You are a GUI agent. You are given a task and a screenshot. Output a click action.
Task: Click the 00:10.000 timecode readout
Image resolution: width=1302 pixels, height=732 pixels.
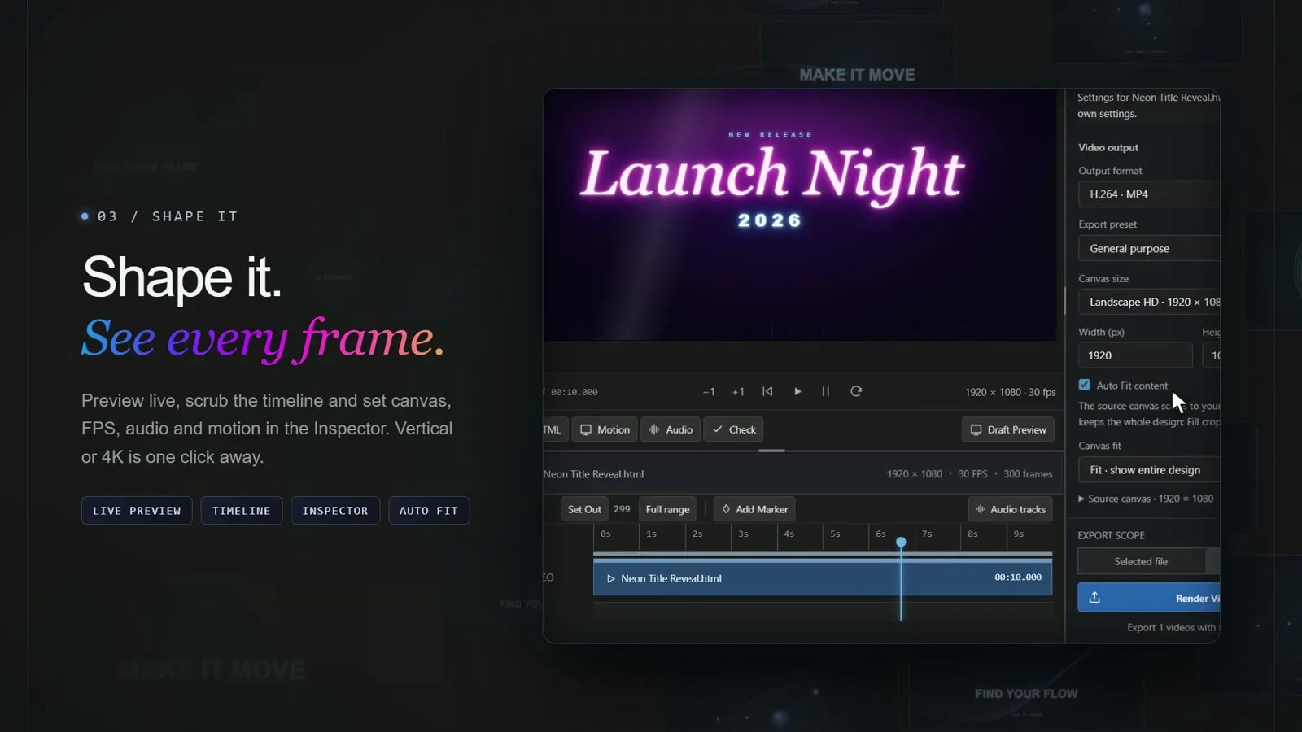coord(575,392)
